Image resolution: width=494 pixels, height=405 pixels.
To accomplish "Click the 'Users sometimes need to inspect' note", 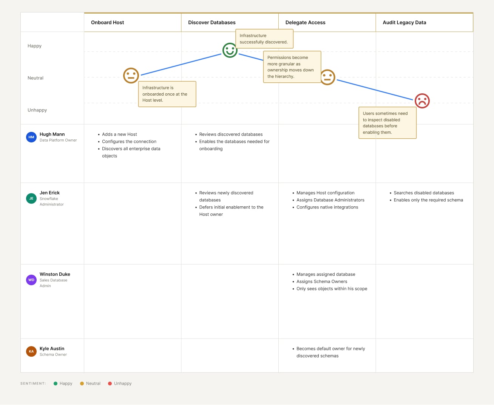I will pos(387,123).
